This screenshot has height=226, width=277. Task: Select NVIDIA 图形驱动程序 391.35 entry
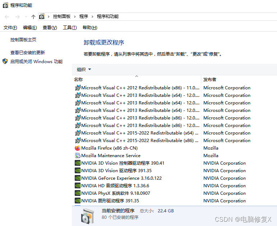(x=110, y=201)
